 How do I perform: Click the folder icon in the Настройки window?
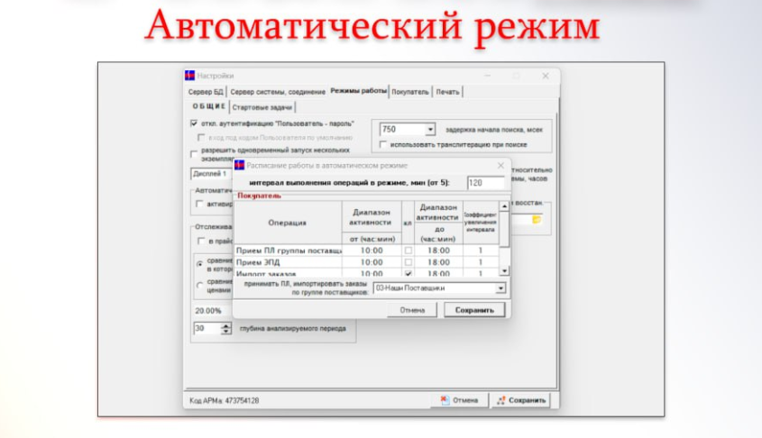click(x=536, y=220)
